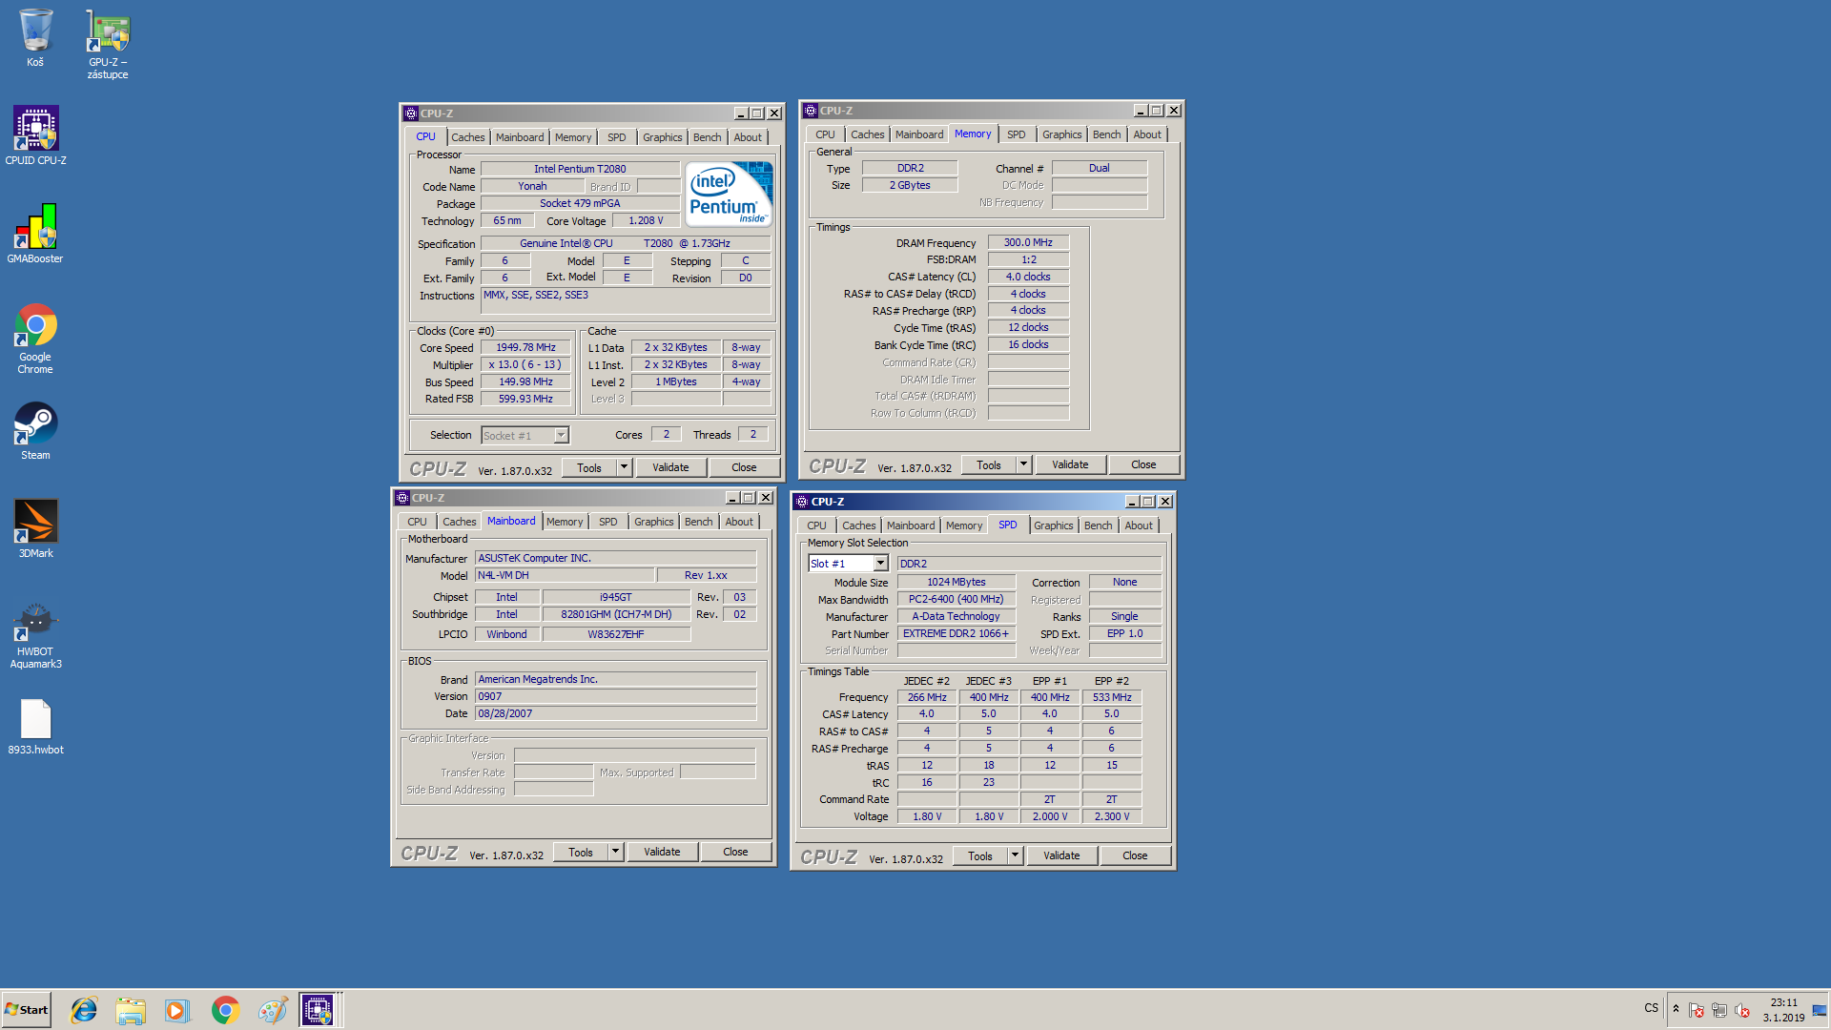Launch the 3DMark desktop icon

click(x=35, y=529)
